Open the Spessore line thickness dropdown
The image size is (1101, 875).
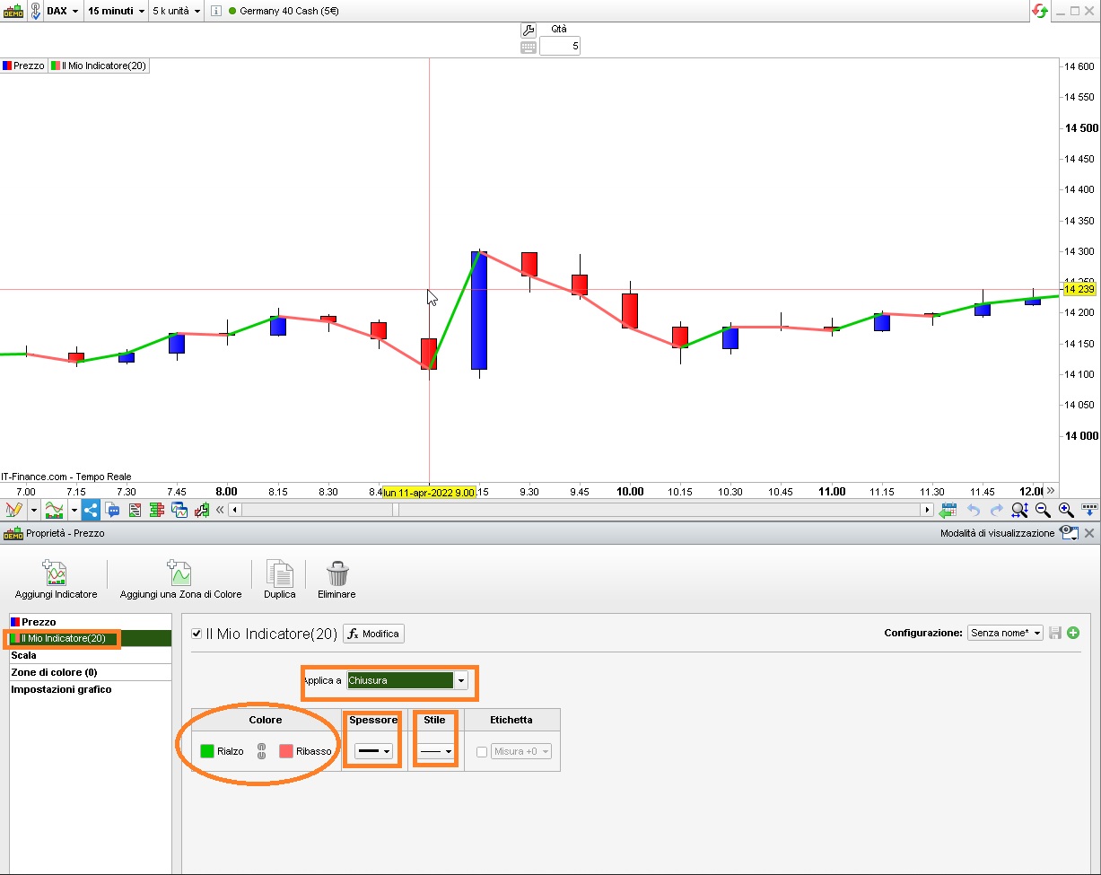coord(373,751)
